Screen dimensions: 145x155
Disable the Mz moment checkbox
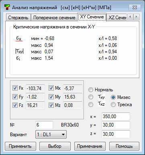[x=51, y=105]
